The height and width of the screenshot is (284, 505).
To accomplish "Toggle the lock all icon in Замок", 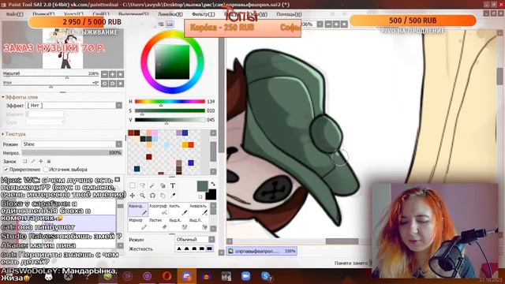I will (49, 161).
